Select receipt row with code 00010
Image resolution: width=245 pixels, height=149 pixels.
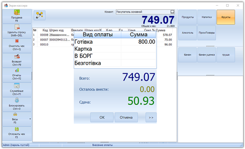click(103, 45)
